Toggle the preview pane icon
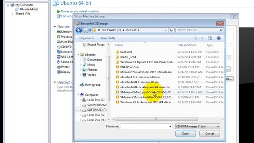 pyautogui.click(x=210, y=38)
